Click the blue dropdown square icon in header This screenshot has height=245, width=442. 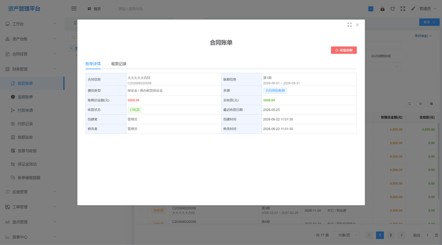click(371, 9)
